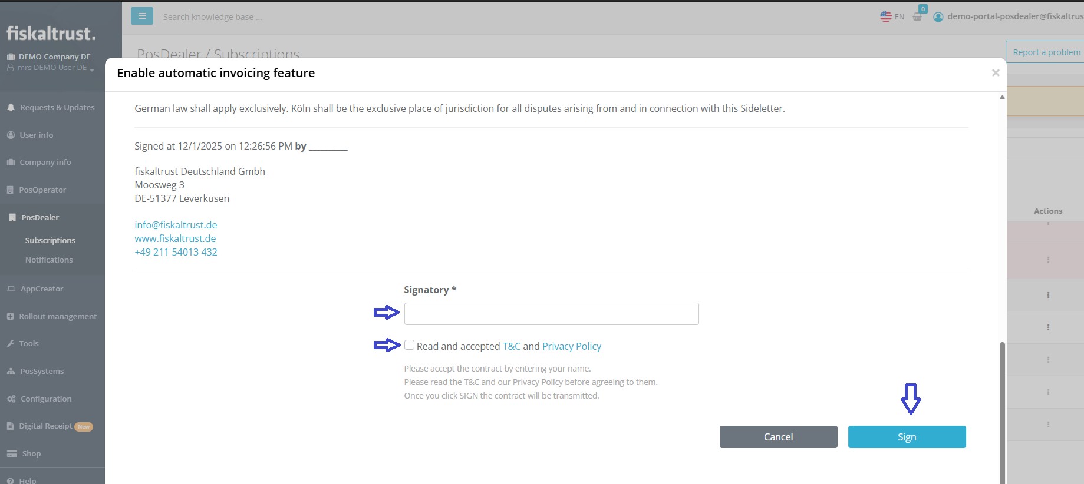Click the Sign button

(907, 437)
